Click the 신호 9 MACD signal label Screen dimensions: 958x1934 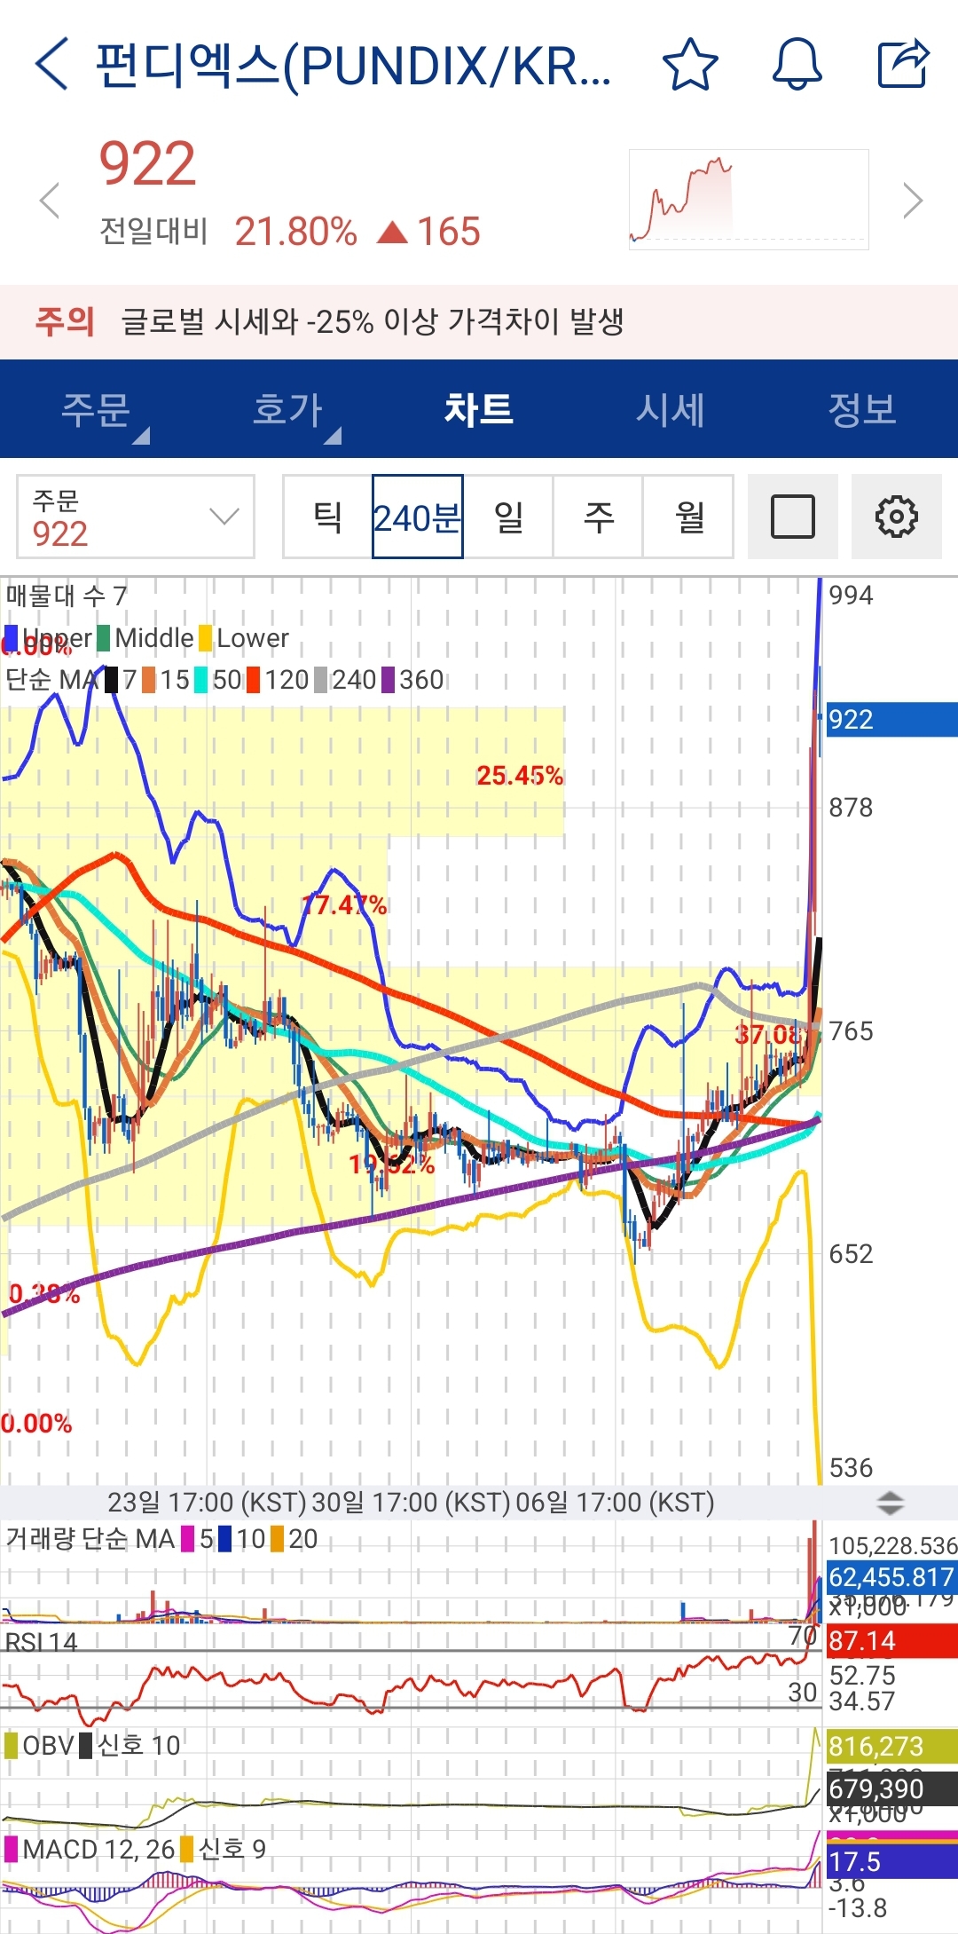[232, 1849]
